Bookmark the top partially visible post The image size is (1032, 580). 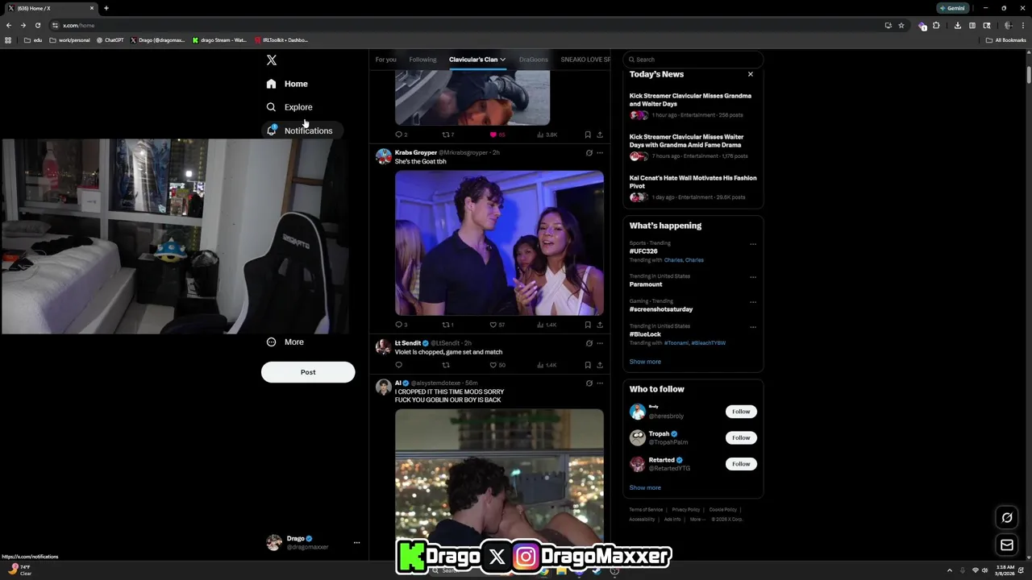coord(588,135)
